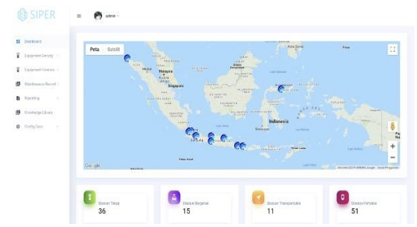The height and width of the screenshot is (227, 417).
Task: Open the Maintenance Record menu
Action: coord(40,84)
